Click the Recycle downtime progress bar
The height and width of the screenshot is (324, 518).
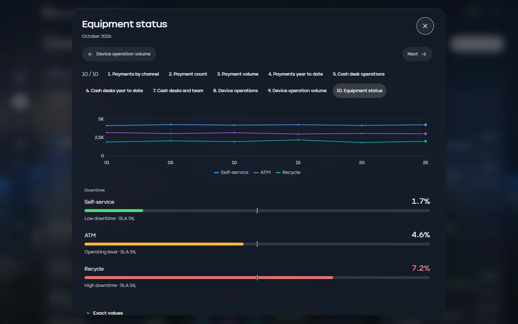[257, 278]
